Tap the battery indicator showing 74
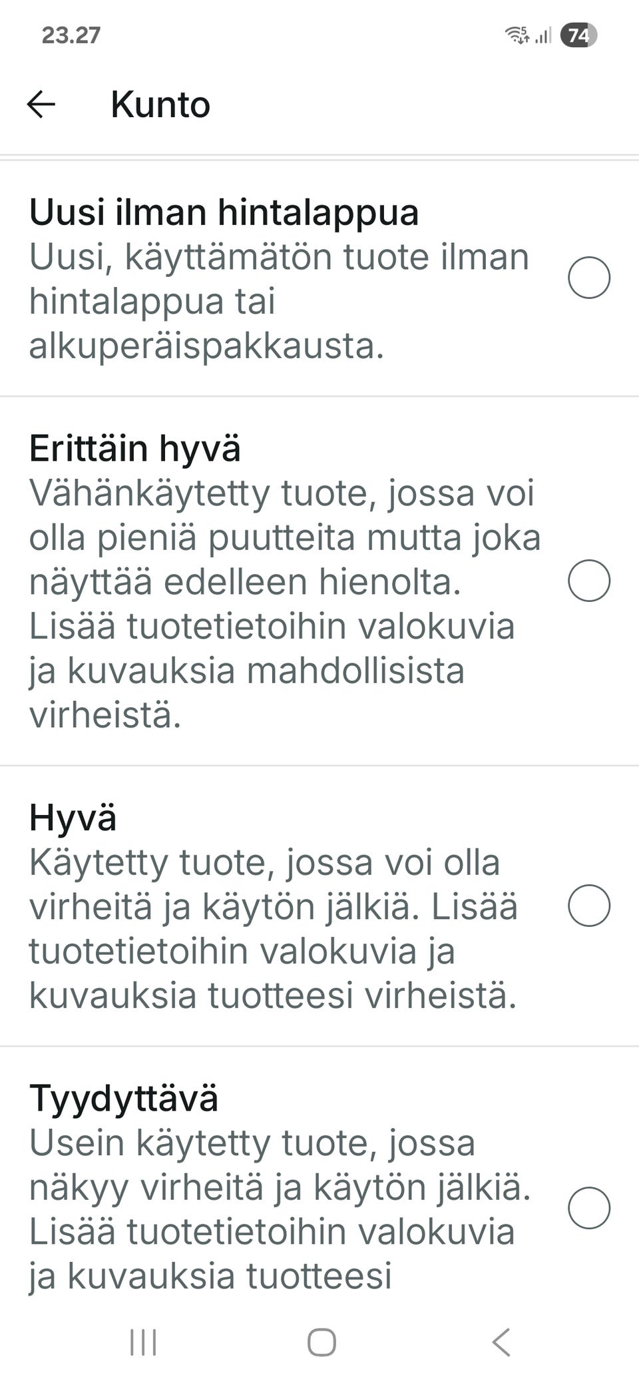 (x=578, y=37)
